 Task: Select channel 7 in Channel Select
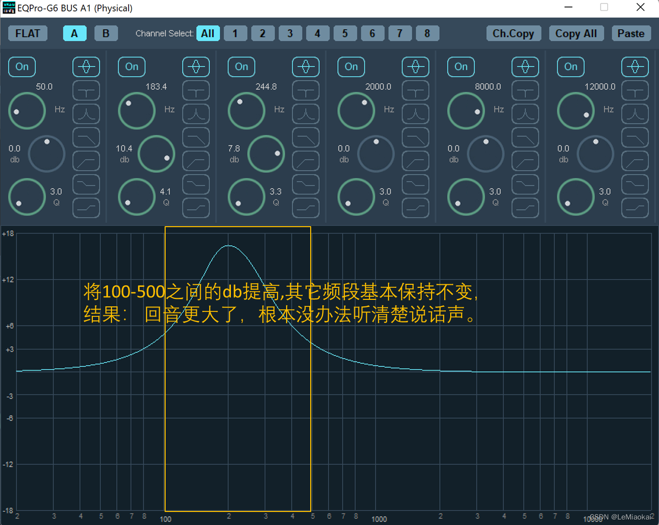[400, 34]
